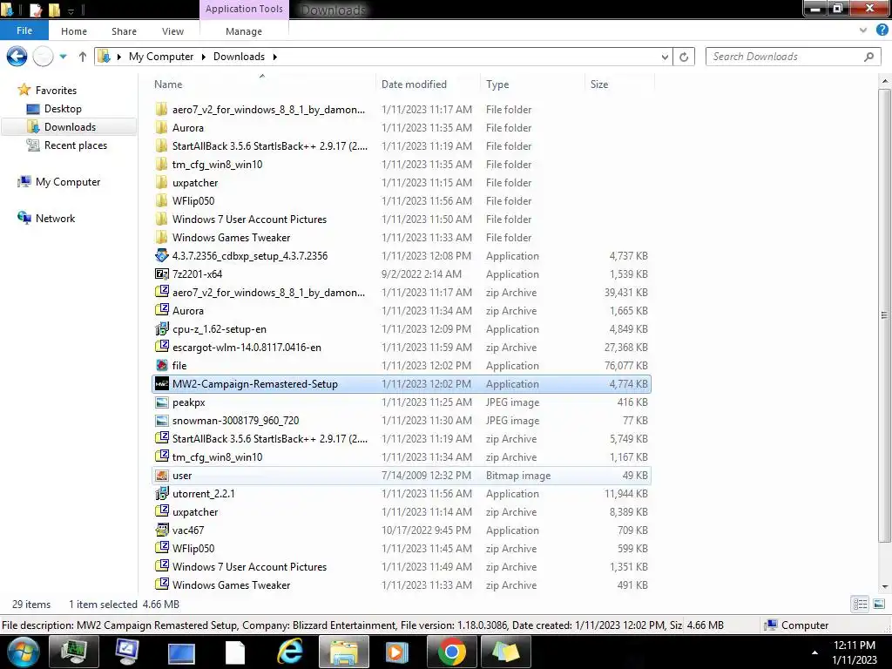The image size is (892, 669).
Task: Select the StartAllBack 3.5.6 folder
Action: click(x=402, y=145)
